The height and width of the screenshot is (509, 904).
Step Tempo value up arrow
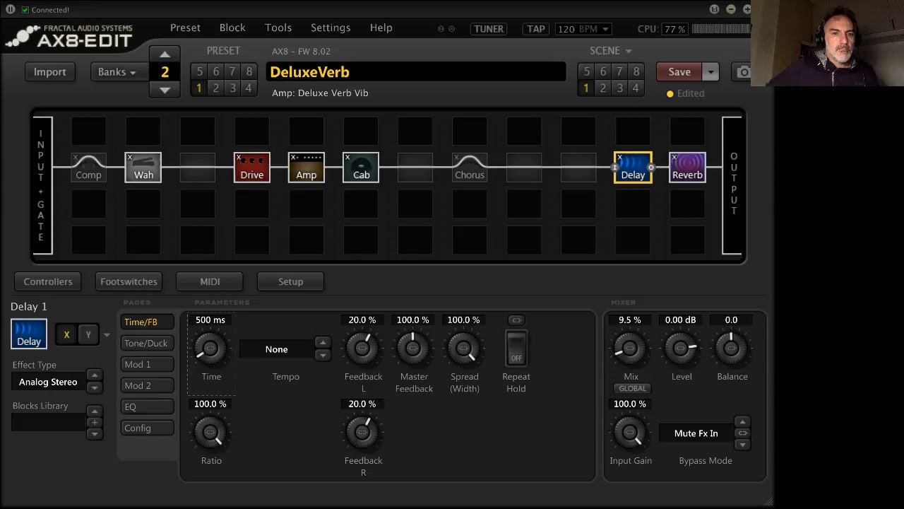[x=323, y=343]
